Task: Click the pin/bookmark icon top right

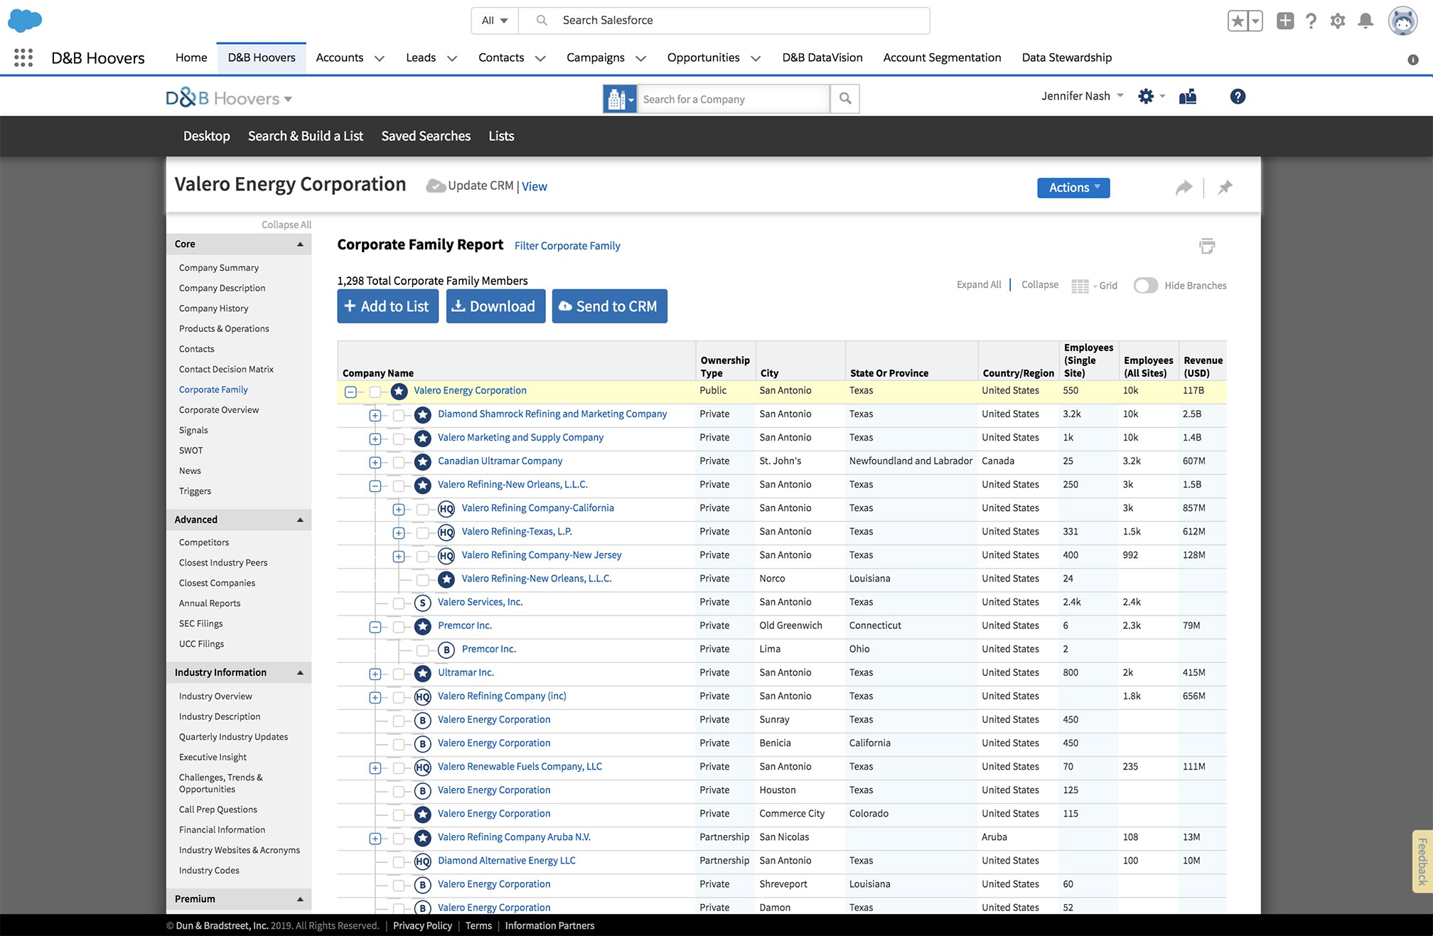Action: [1224, 188]
